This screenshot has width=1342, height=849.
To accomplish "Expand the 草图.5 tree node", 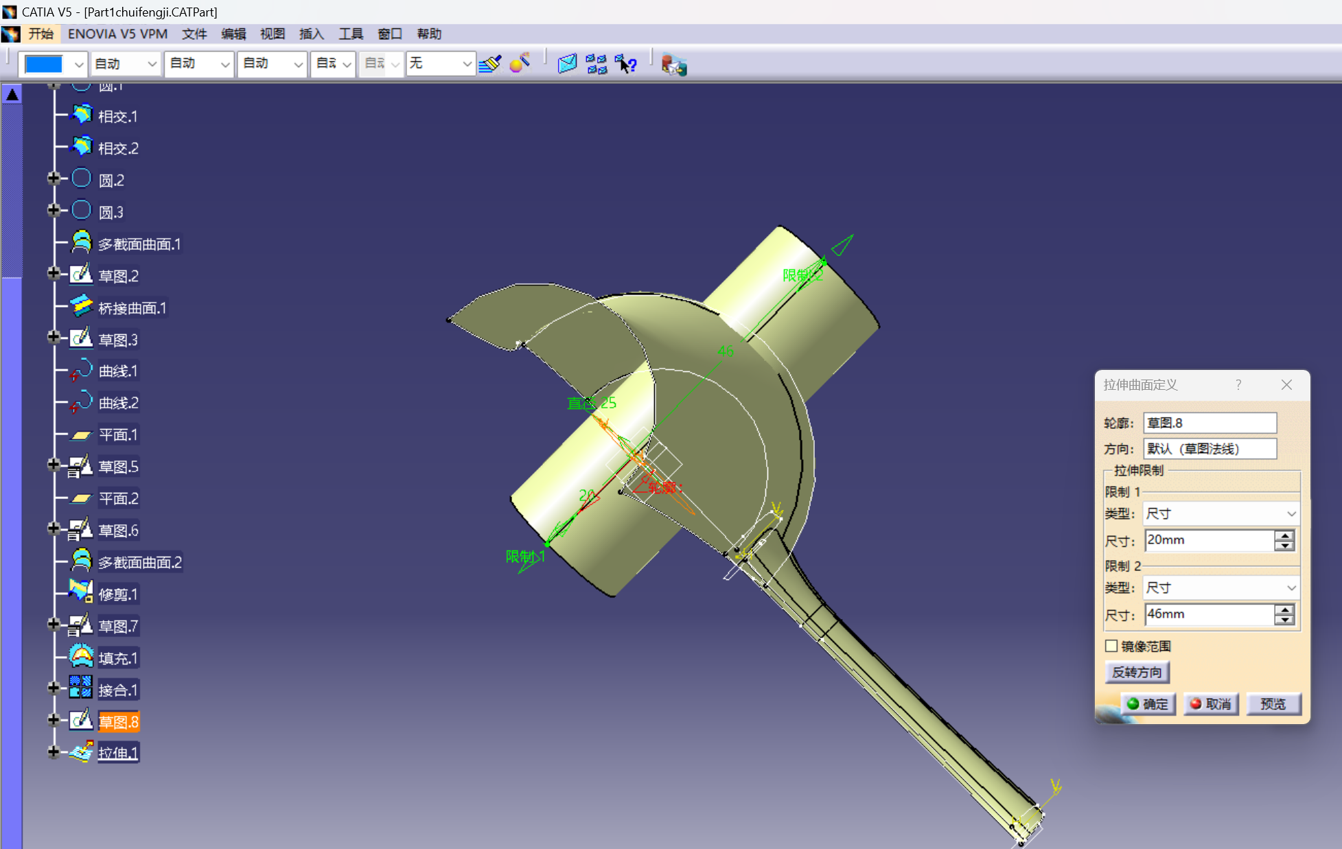I will tap(54, 465).
